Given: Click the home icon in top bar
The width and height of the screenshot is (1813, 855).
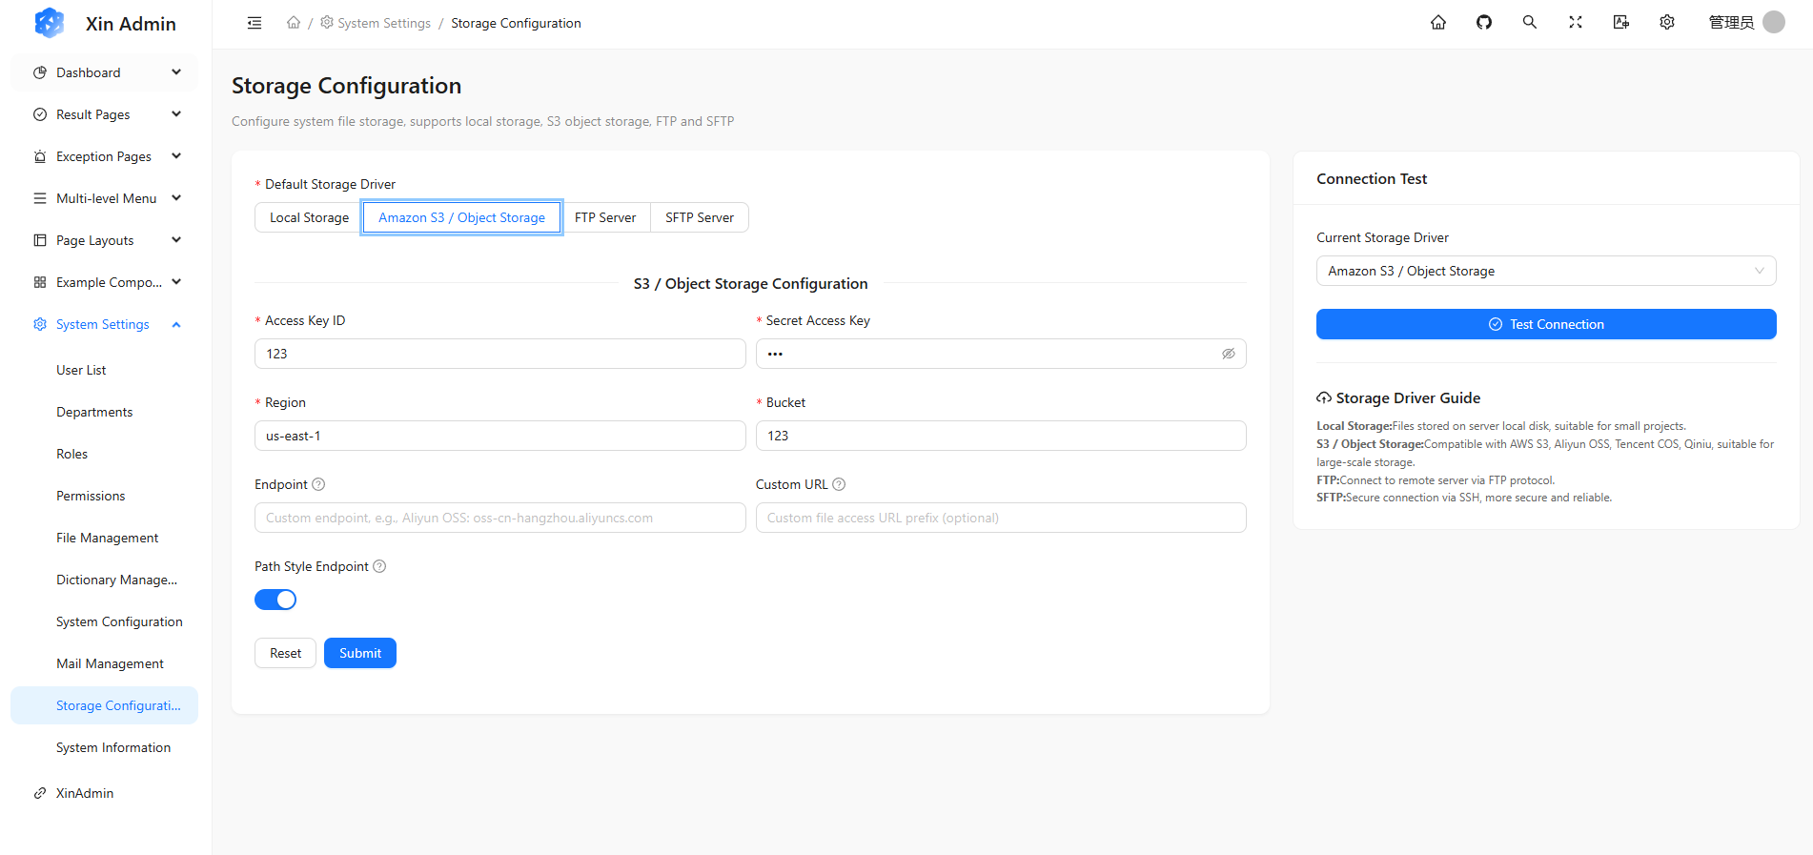Looking at the screenshot, I should coord(1438,23).
